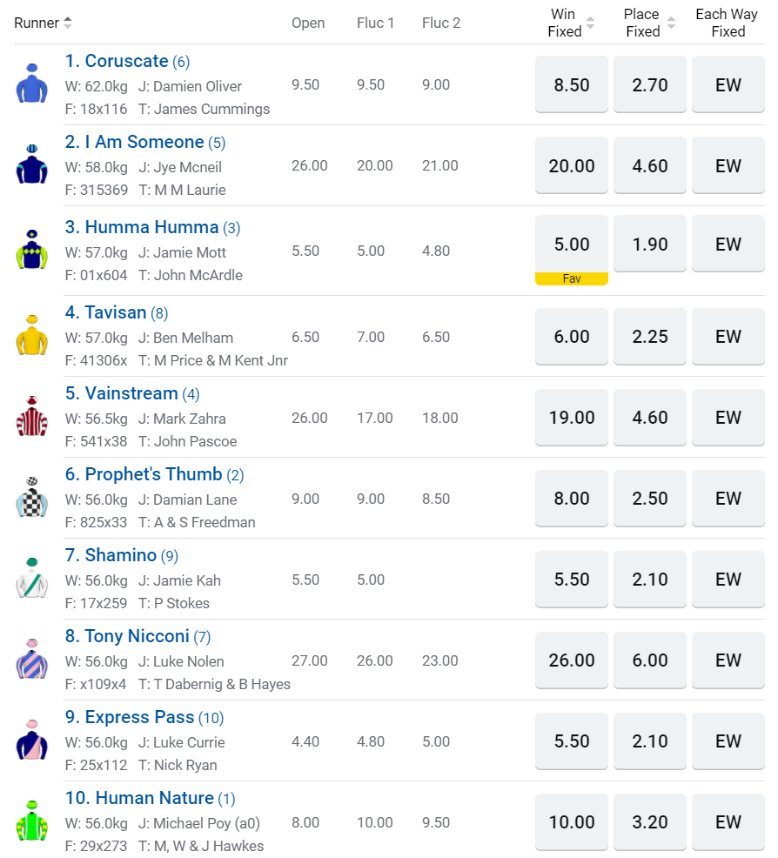Click Coruscate's blue jockey silks icon
The height and width of the screenshot is (858, 778).
tap(32, 84)
